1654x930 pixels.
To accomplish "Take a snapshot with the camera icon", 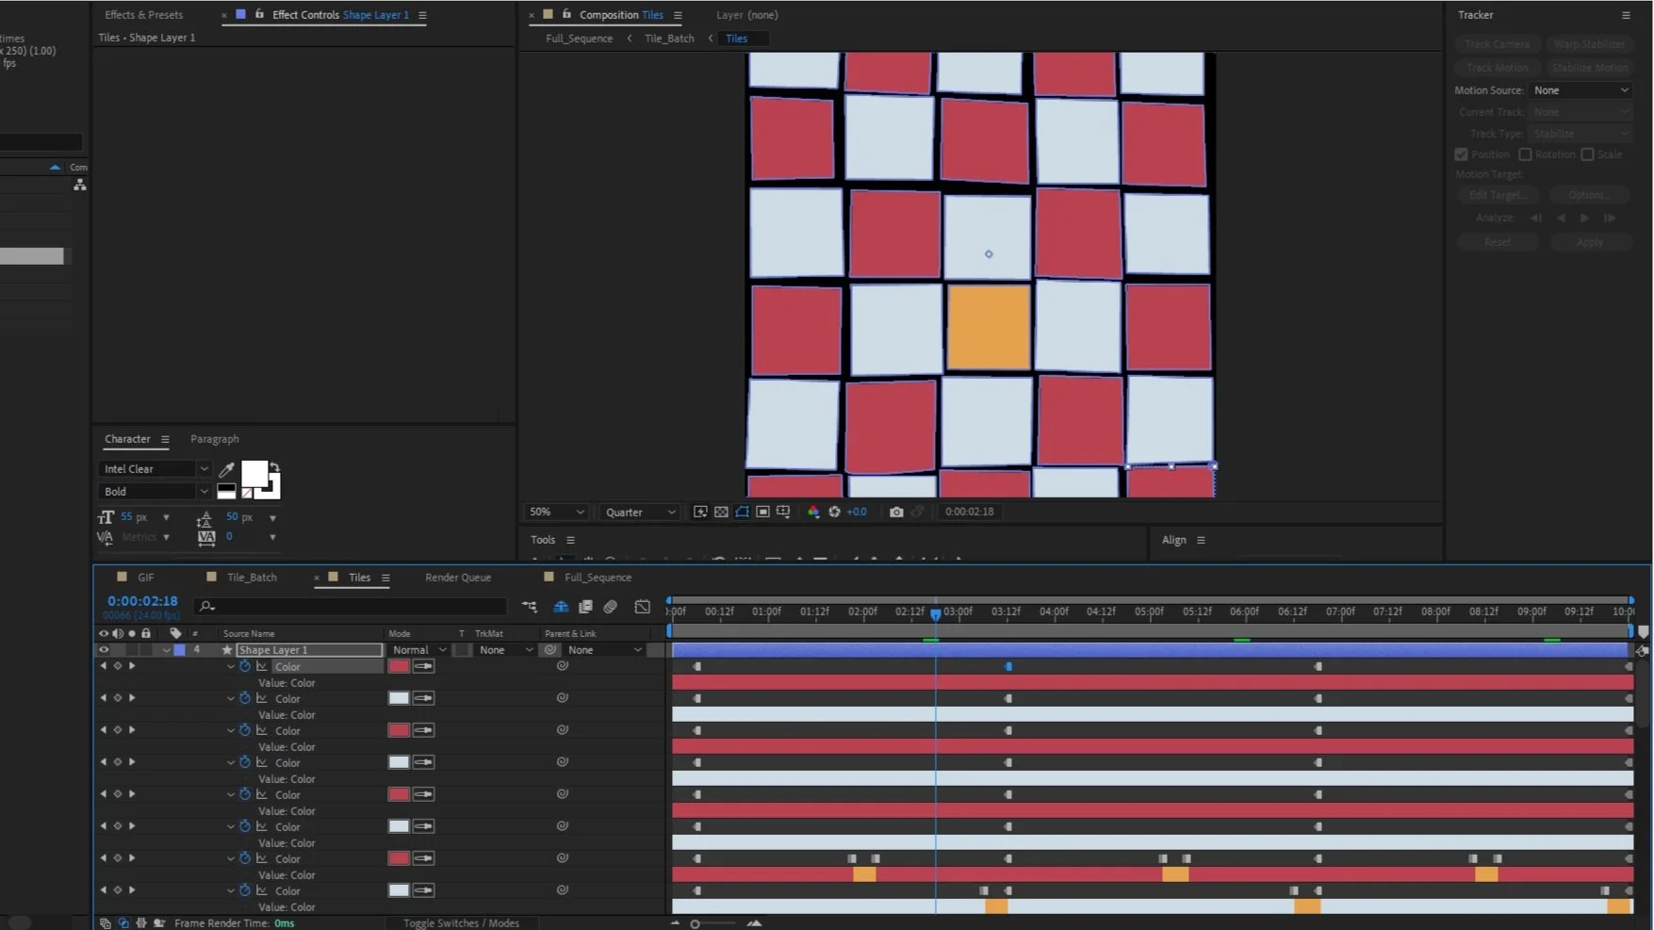I will 896,513.
